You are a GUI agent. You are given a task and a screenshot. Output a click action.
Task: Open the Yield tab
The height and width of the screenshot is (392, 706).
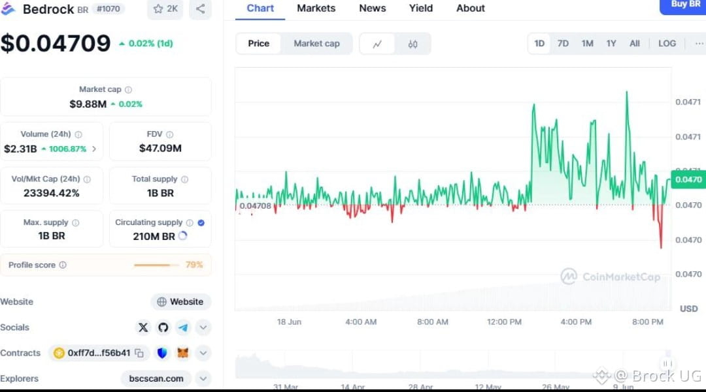click(421, 8)
